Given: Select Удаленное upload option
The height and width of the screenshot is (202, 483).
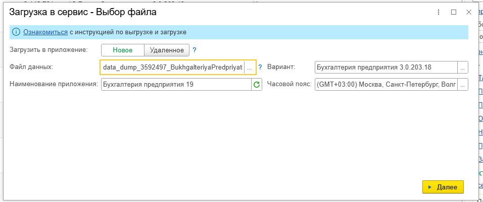Looking at the screenshot, I should click(167, 50).
